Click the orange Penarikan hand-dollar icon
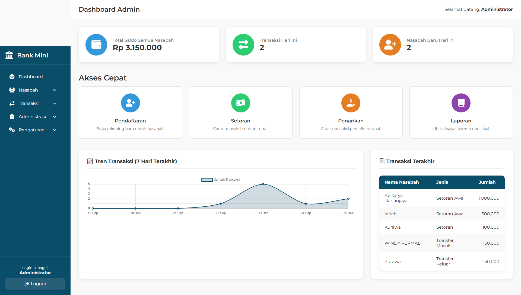 pos(351,103)
